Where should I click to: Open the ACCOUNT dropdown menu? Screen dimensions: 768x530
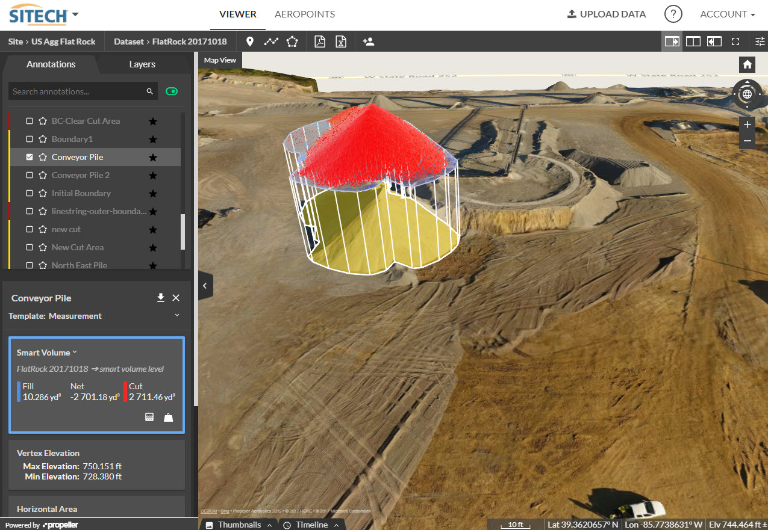coord(727,14)
